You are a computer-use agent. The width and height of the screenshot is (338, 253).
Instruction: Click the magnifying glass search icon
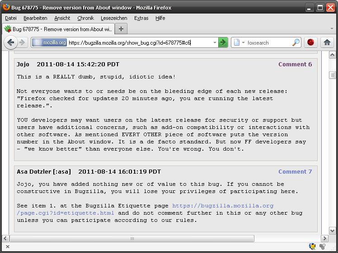pyautogui.click(x=296, y=42)
